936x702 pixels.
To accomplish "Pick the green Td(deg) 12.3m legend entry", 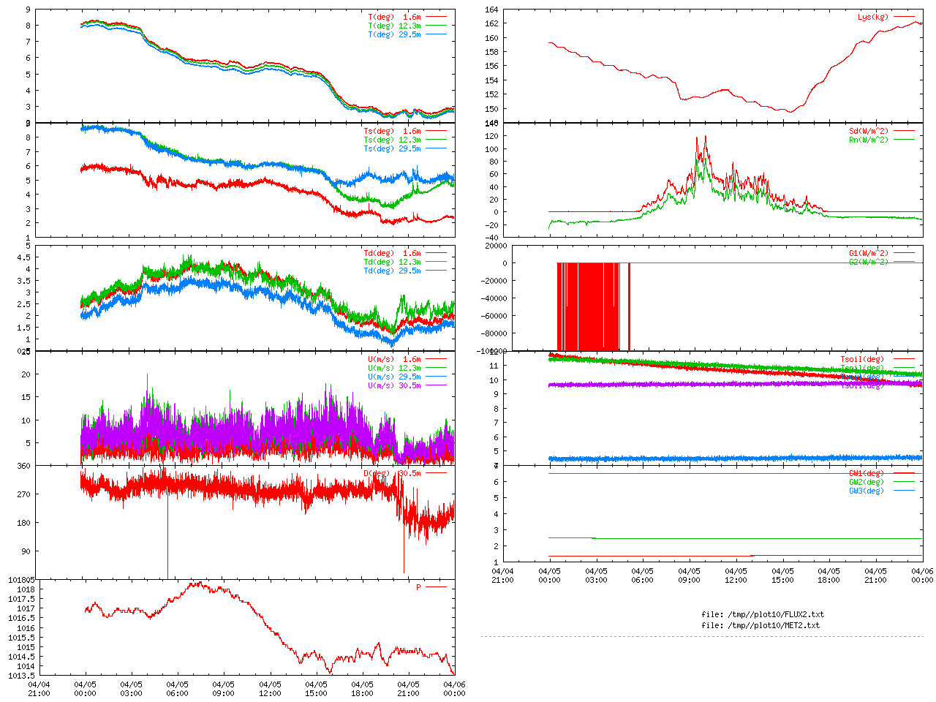I will click(393, 262).
